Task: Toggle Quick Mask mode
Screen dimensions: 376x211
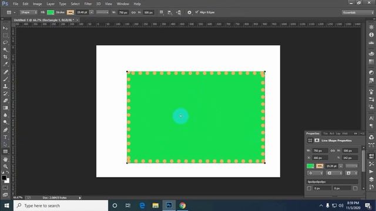Action: pos(5,188)
